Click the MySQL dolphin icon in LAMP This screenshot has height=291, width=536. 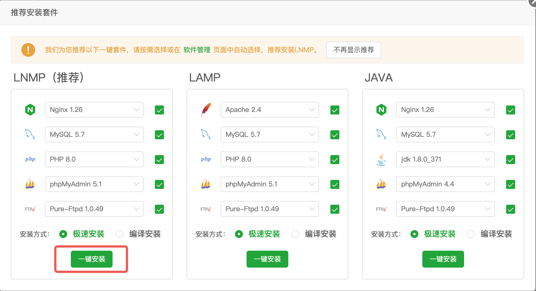pyautogui.click(x=206, y=134)
